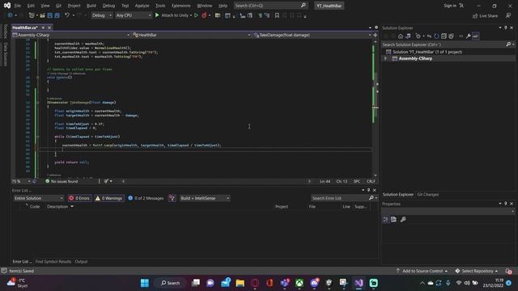Image resolution: width=518 pixels, height=291 pixels.
Task: Open the Entire Solution scope dropdown
Action: (39, 198)
